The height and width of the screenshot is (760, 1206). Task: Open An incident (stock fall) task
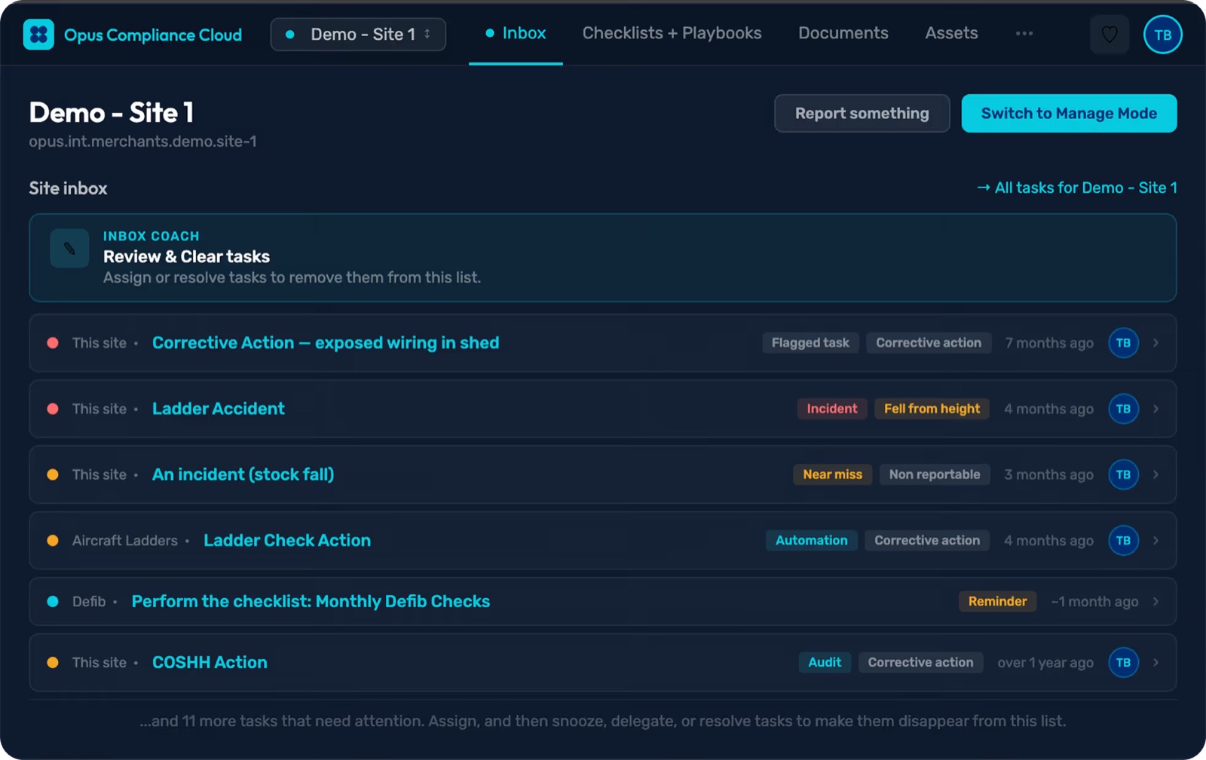click(x=243, y=475)
